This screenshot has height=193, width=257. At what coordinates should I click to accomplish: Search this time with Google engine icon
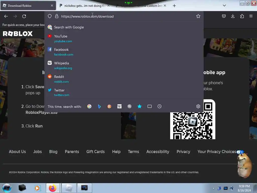pos(89,106)
